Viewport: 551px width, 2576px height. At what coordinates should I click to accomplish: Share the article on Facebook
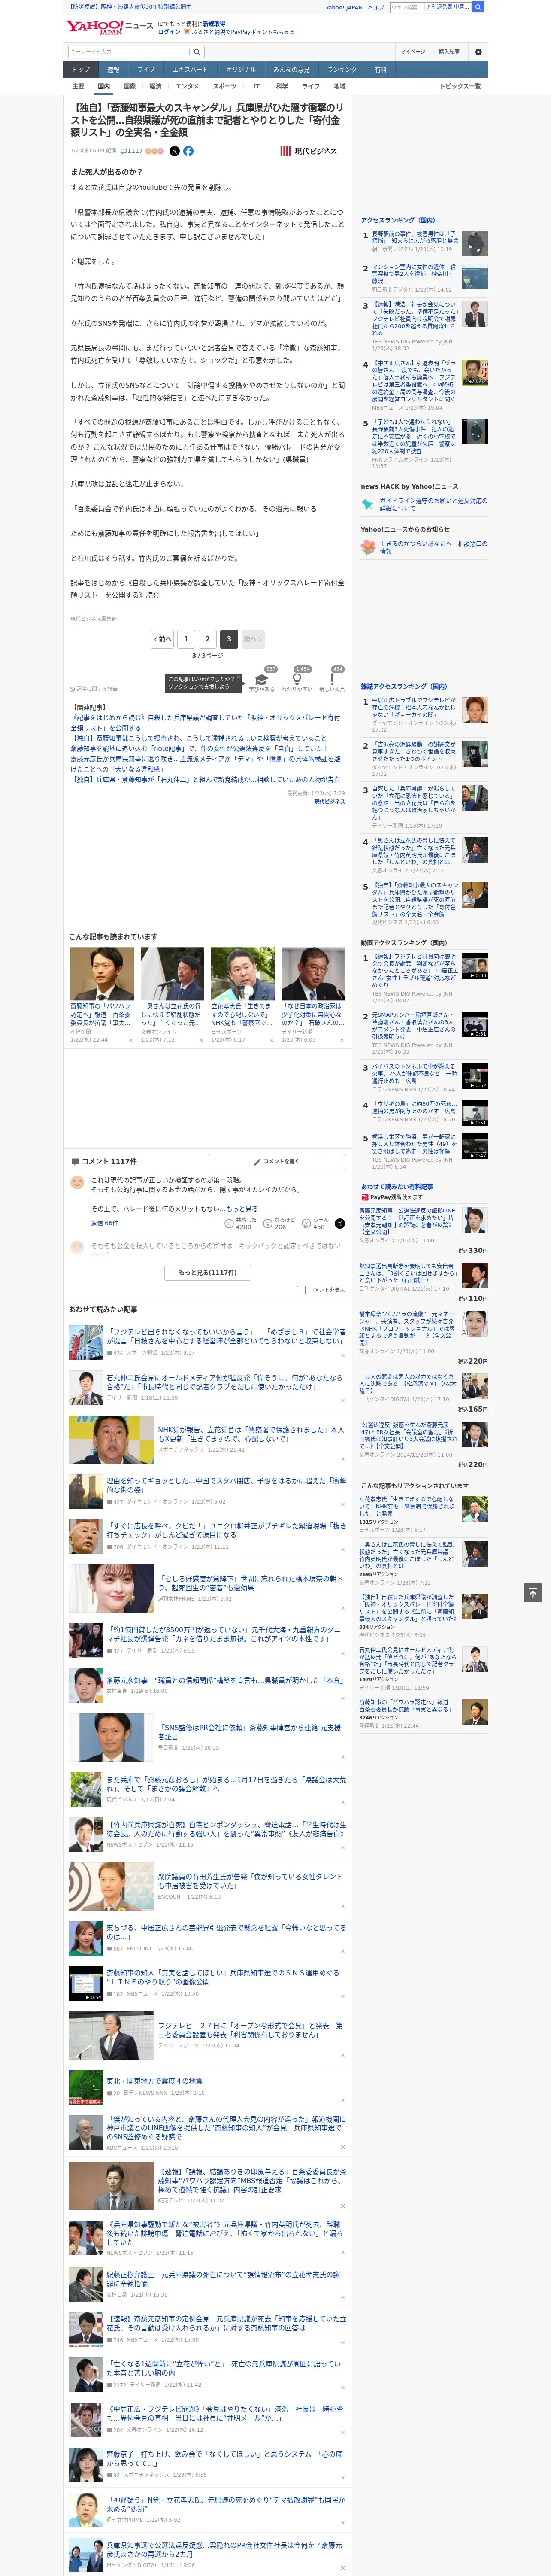click(188, 151)
